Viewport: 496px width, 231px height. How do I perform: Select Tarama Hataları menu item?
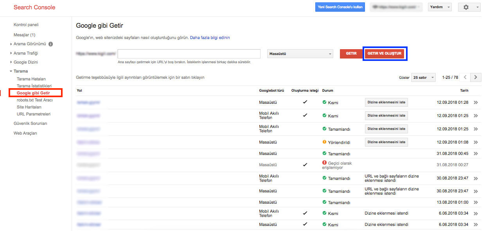point(31,79)
